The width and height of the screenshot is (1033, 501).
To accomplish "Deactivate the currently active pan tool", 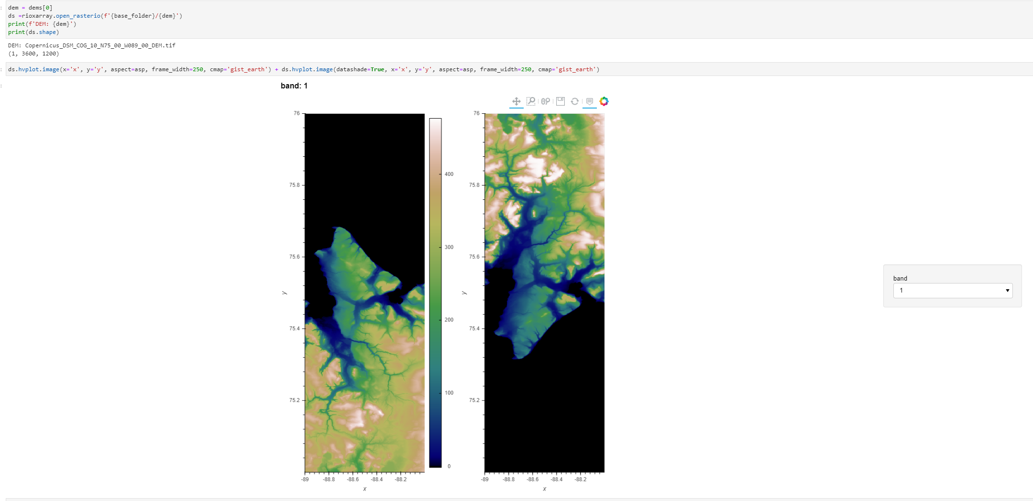I will click(516, 101).
